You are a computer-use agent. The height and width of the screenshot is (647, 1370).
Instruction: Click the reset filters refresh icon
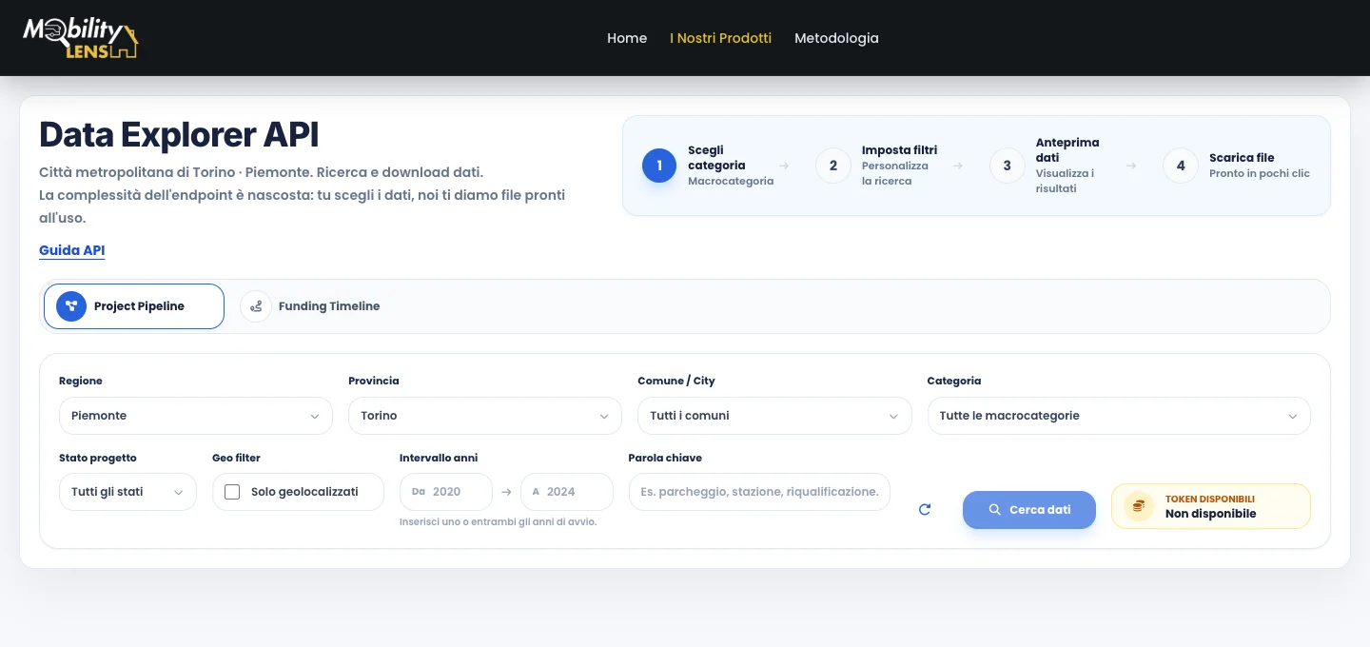pyautogui.click(x=925, y=510)
